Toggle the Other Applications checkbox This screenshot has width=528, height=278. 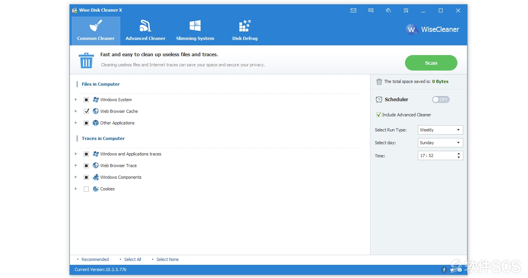click(86, 123)
